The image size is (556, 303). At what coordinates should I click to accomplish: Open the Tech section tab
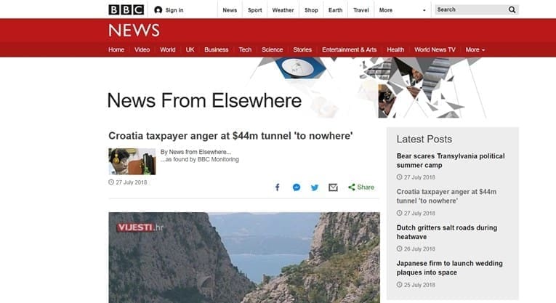pos(245,50)
